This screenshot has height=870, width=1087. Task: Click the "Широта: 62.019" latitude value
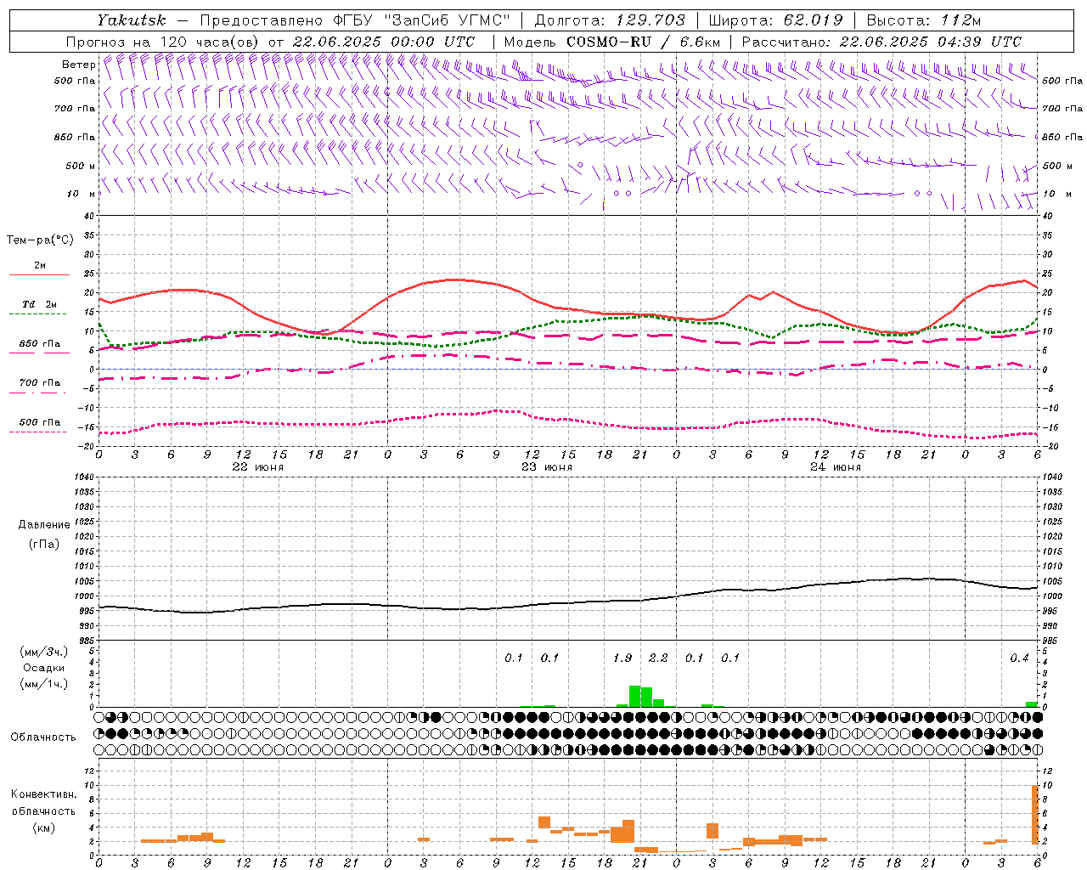(x=775, y=20)
